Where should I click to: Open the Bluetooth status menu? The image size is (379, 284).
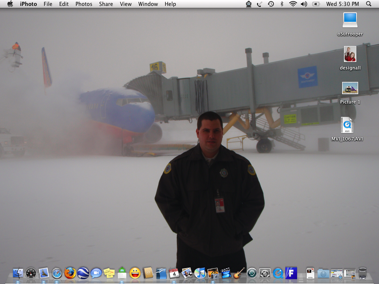pos(282,4)
